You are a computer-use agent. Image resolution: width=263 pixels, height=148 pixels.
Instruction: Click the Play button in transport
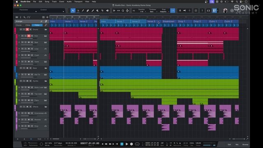click(127, 144)
